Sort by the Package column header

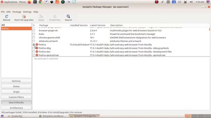point(54,25)
